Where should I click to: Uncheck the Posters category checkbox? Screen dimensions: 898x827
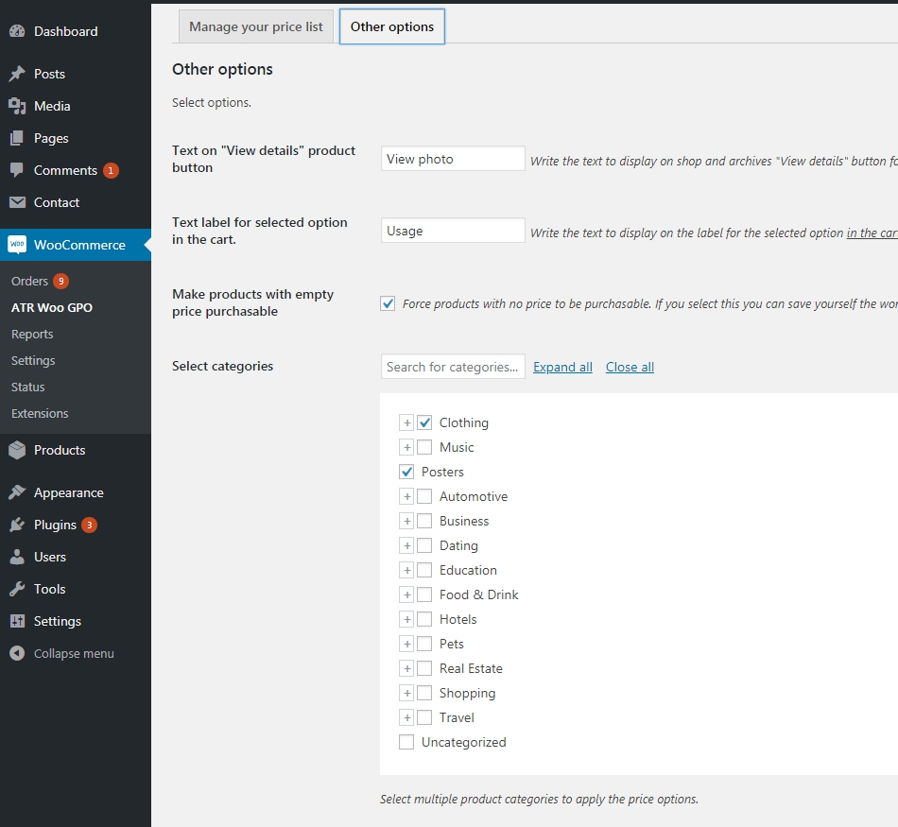point(406,472)
